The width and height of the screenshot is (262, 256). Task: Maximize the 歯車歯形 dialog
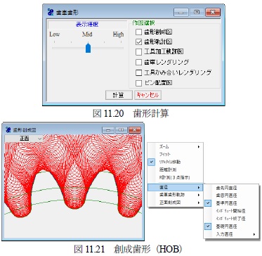[x=196, y=12]
